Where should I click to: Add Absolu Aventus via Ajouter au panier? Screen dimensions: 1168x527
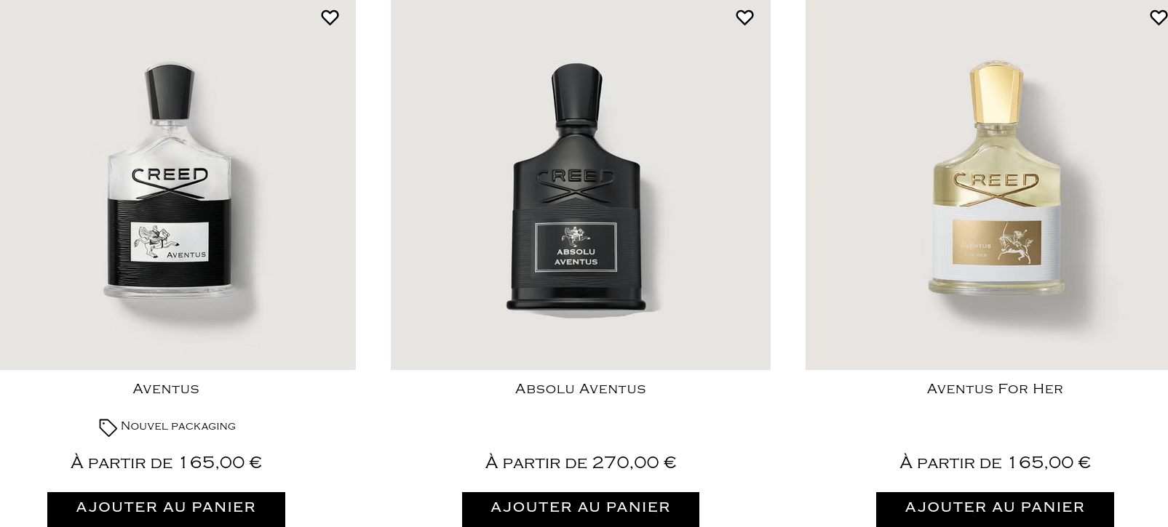pos(581,509)
